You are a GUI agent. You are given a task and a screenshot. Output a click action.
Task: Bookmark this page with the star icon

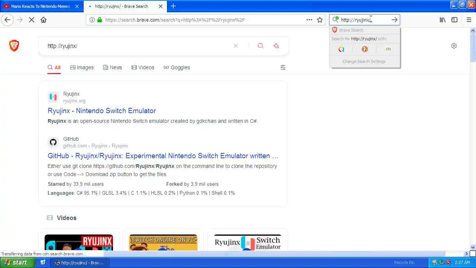pyautogui.click(x=320, y=20)
